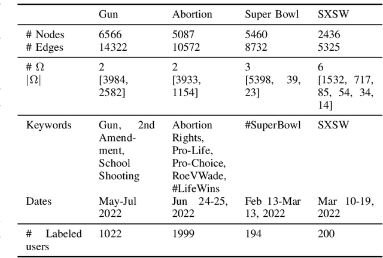
Task: Click the Abortion column header
Action: (x=191, y=14)
